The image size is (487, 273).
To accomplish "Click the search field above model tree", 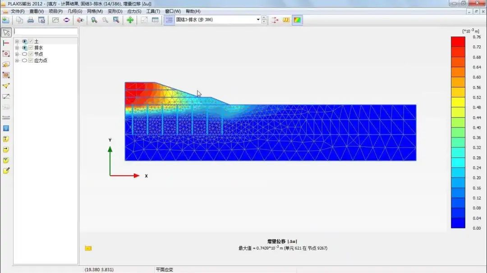I will pyautogui.click(x=46, y=32).
